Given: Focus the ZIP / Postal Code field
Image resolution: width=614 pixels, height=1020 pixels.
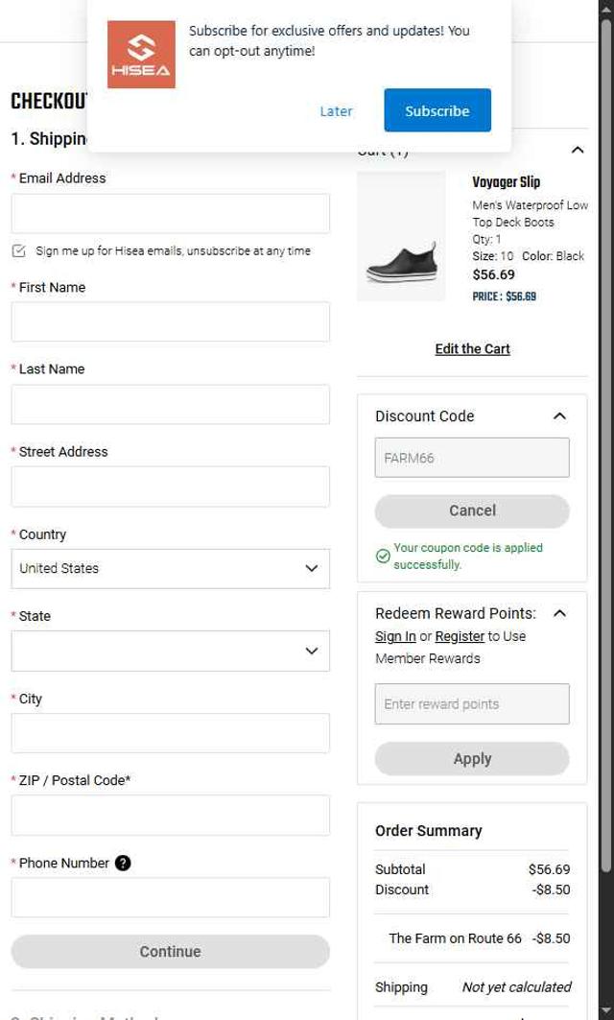Looking at the screenshot, I should tap(171, 815).
